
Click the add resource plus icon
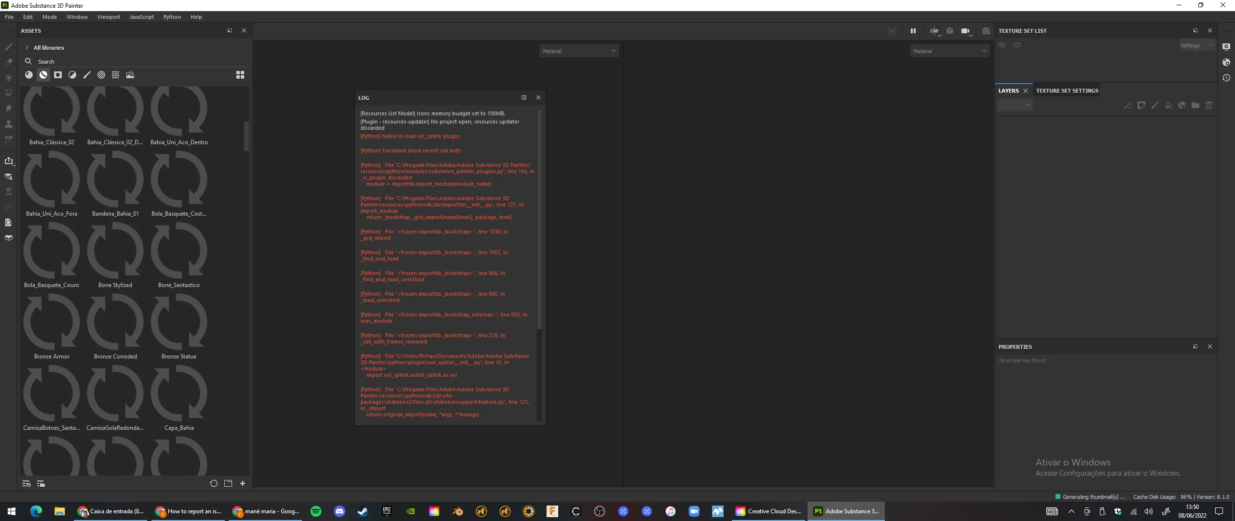point(243,483)
